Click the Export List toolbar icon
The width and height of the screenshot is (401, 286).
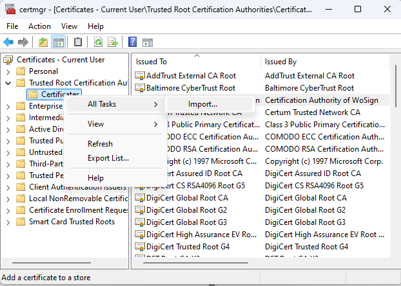(x=113, y=42)
